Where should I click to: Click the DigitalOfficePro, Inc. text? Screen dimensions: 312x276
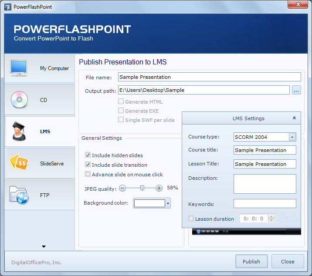coord(36,263)
